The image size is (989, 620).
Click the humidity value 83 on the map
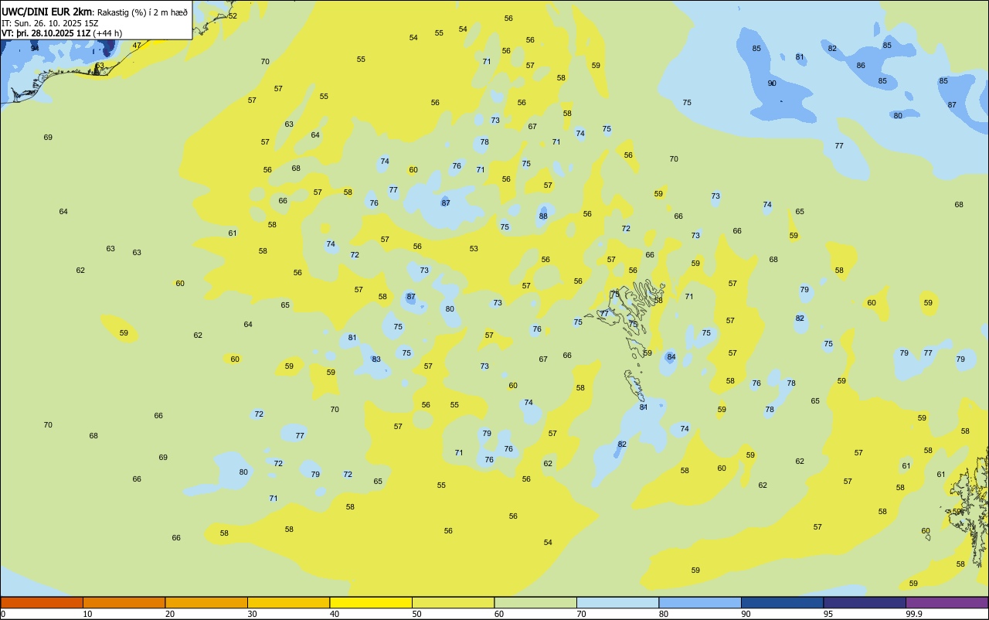pos(376,359)
